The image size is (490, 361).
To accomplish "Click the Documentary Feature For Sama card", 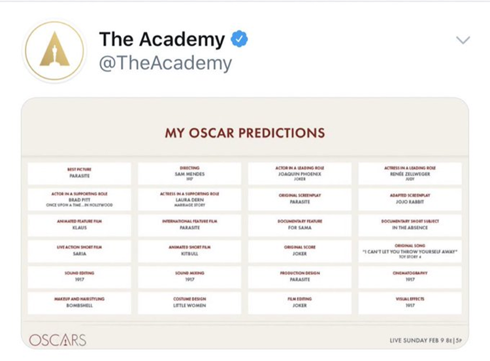I will (x=300, y=225).
